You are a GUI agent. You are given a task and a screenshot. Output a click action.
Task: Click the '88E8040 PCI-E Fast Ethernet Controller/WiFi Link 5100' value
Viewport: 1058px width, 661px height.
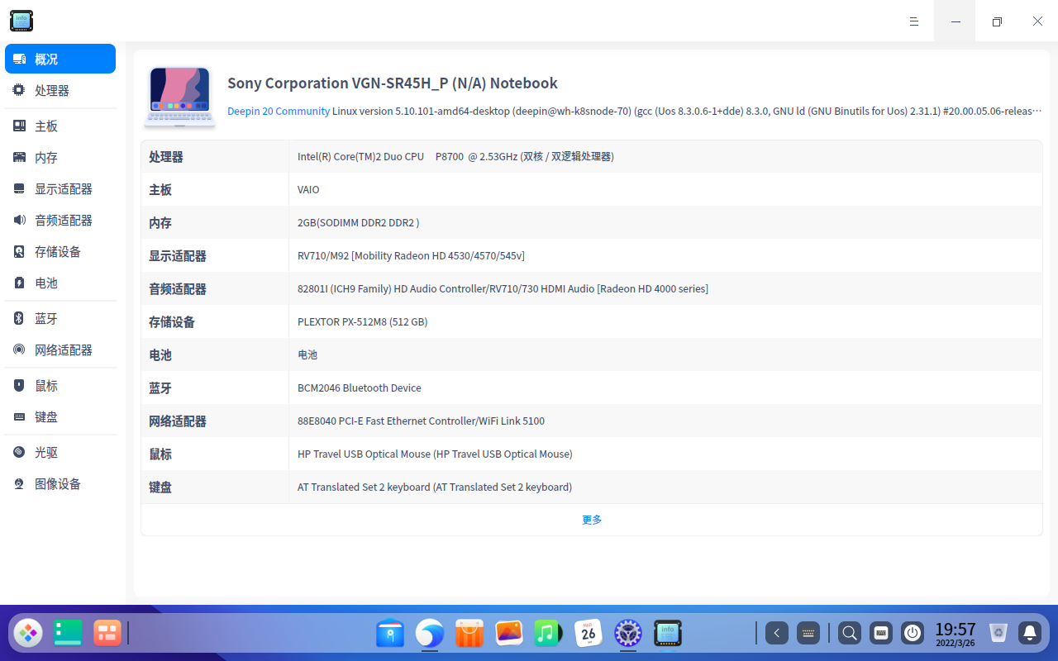(x=421, y=421)
